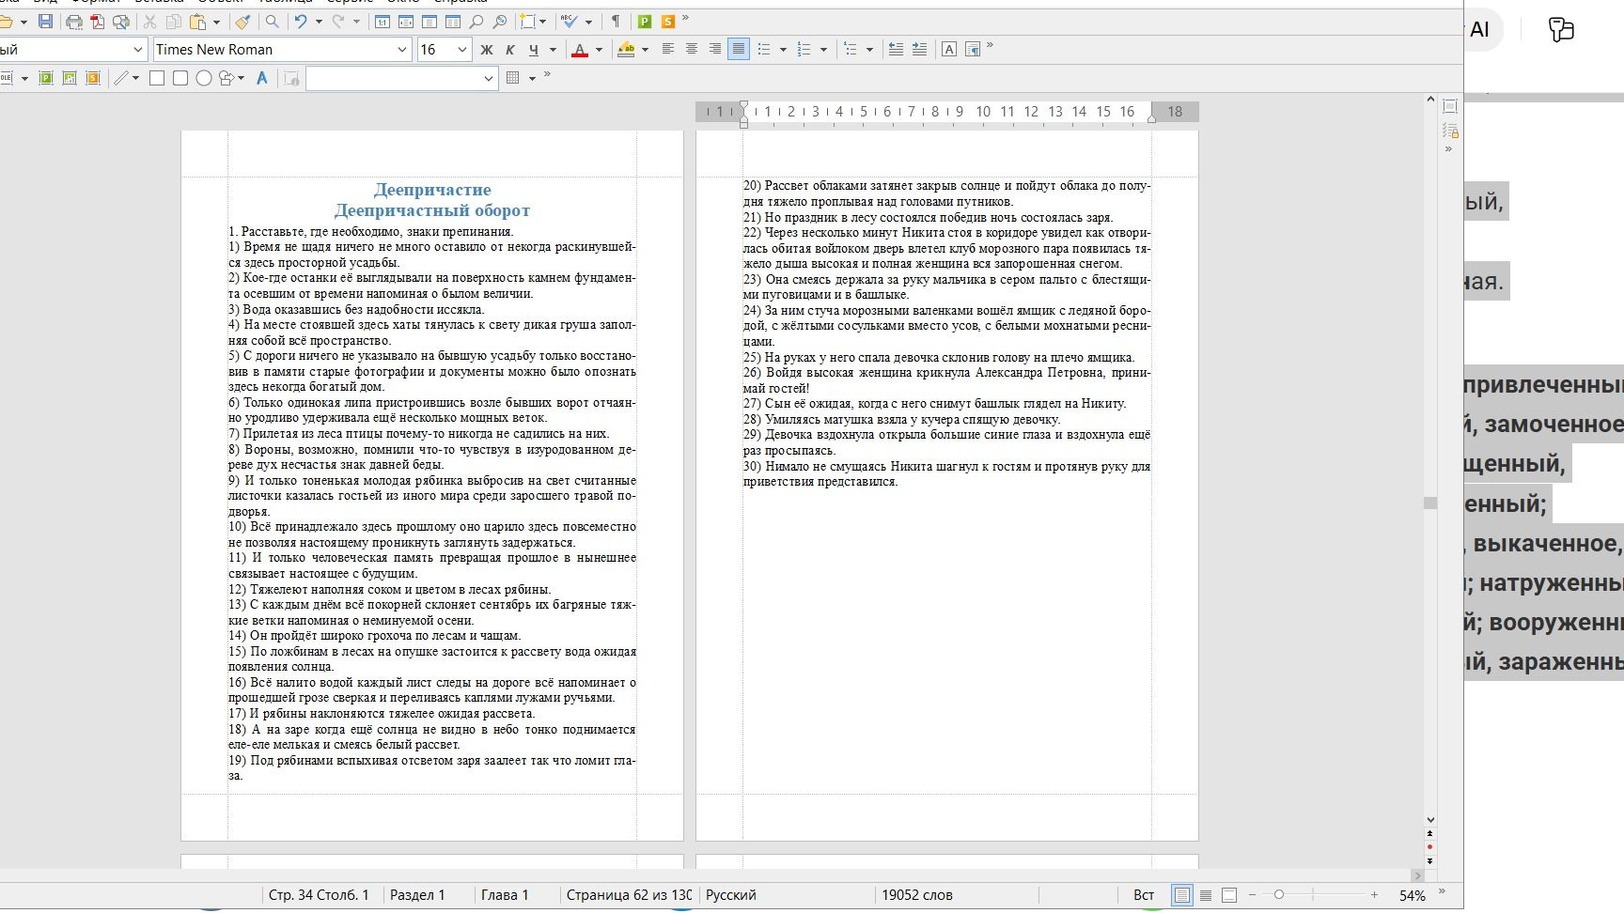Apply the yellow highlight color
The image size is (1624, 913).
pos(626,49)
